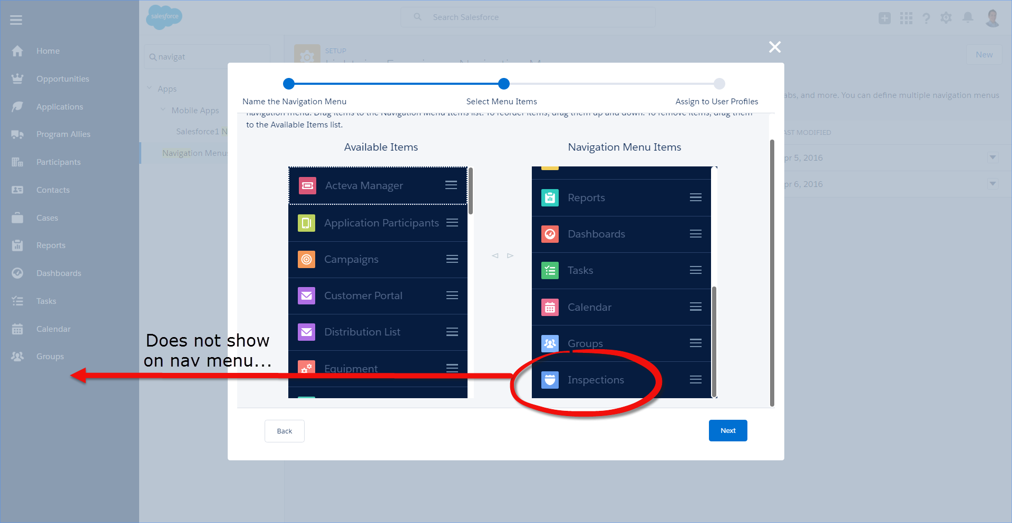Click the Tasks checklist icon in sidebar
Screen dimensions: 1012x523
17,301
